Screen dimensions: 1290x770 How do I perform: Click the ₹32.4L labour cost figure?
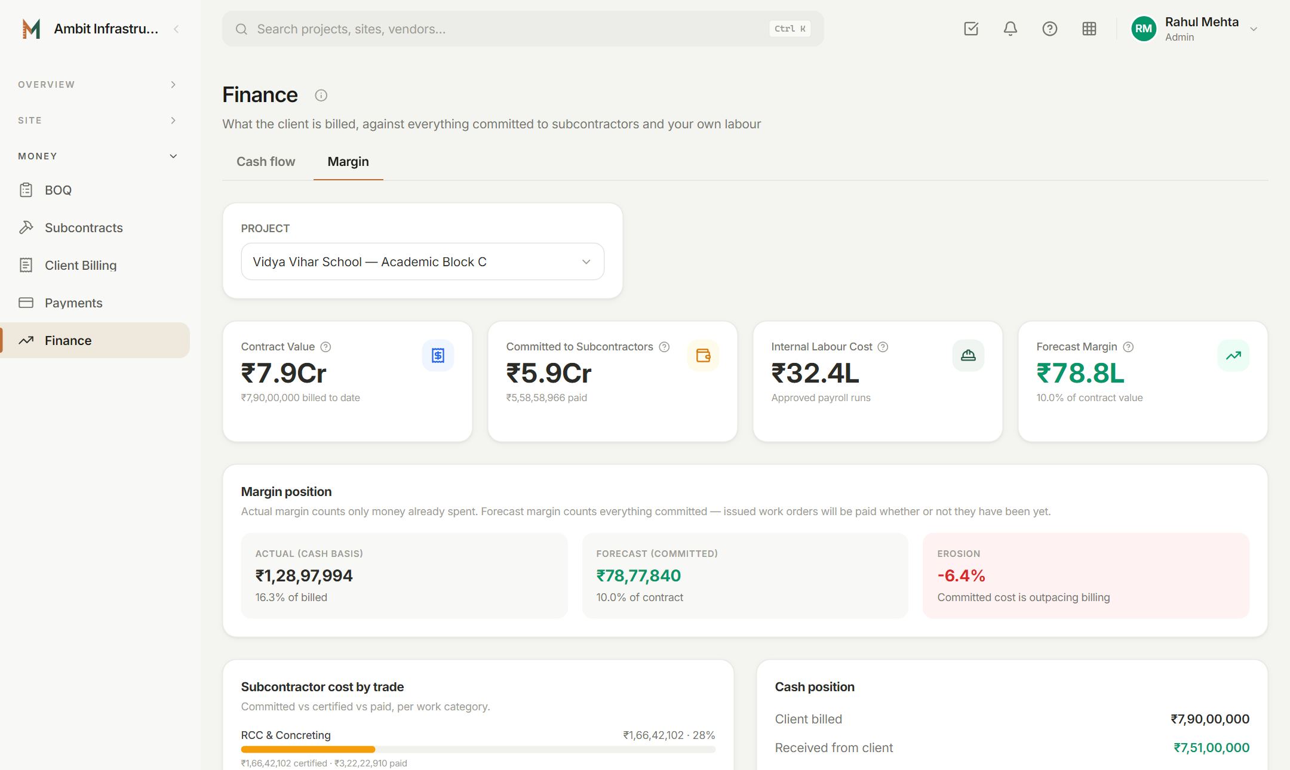pos(815,373)
